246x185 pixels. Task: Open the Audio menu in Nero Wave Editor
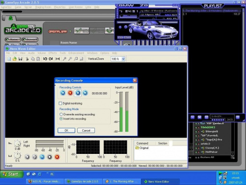point(31,53)
